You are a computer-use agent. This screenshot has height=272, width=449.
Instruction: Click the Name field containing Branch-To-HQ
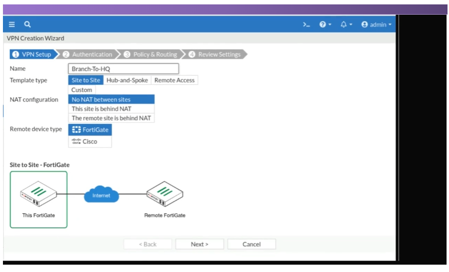click(124, 69)
